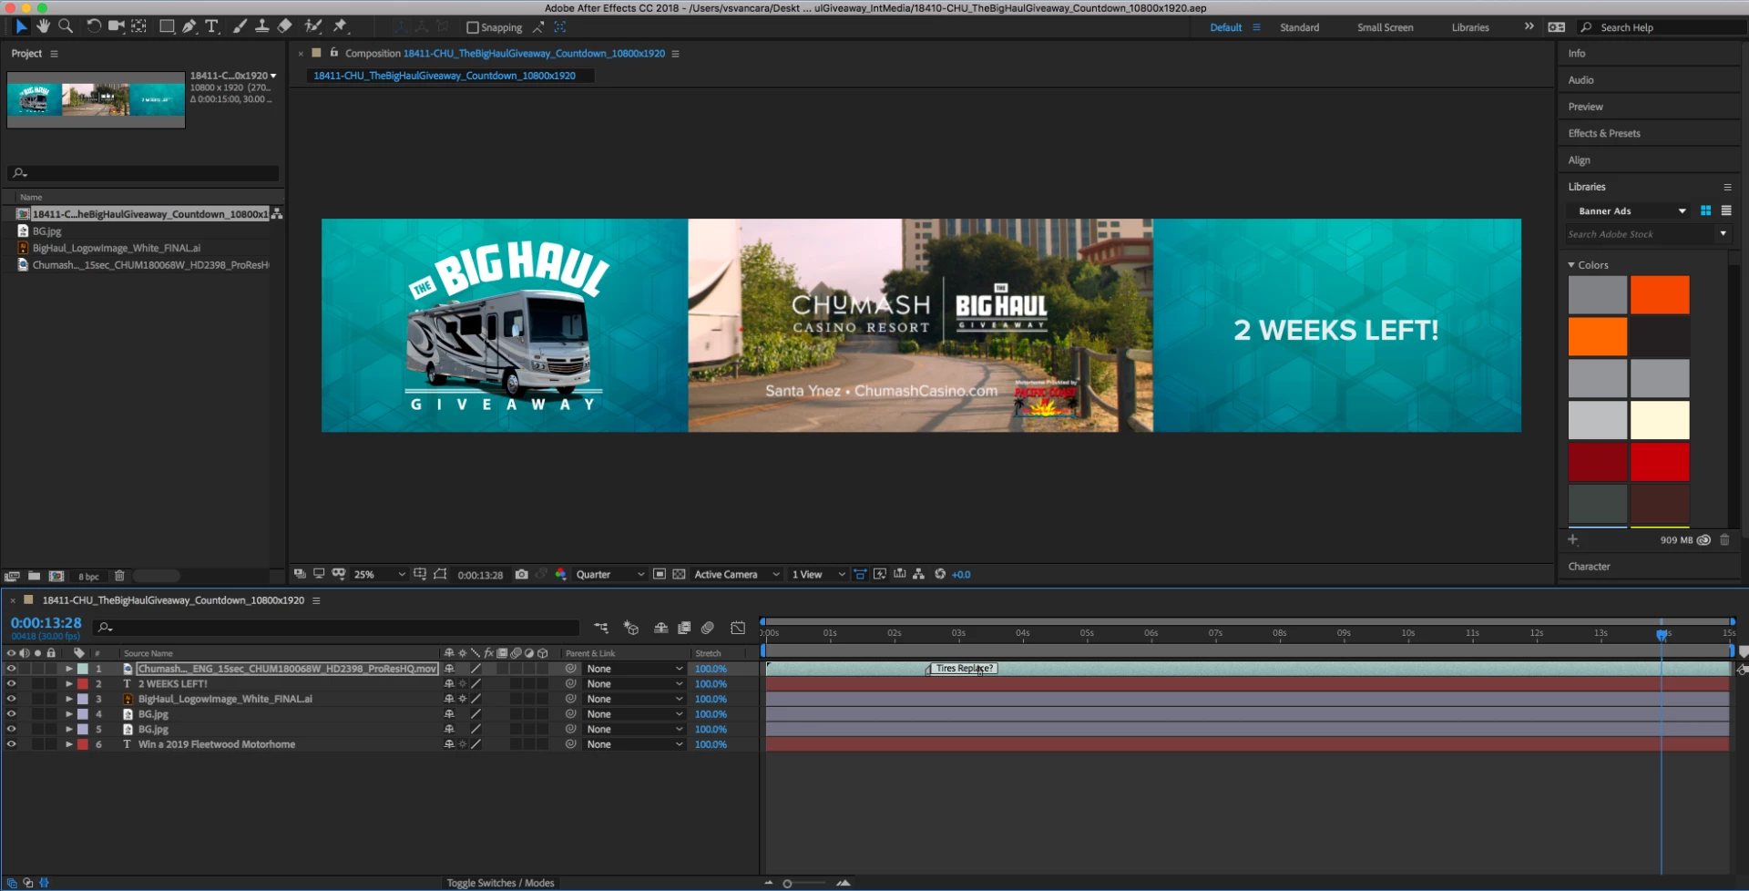Expand layer 1 Chumash properties triangle
The width and height of the screenshot is (1749, 891).
69,669
